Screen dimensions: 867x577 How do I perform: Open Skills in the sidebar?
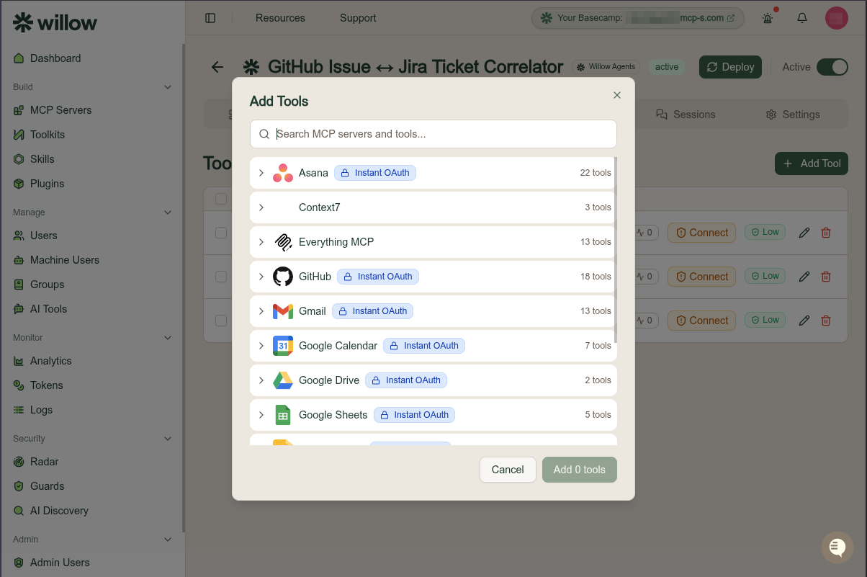(x=42, y=159)
